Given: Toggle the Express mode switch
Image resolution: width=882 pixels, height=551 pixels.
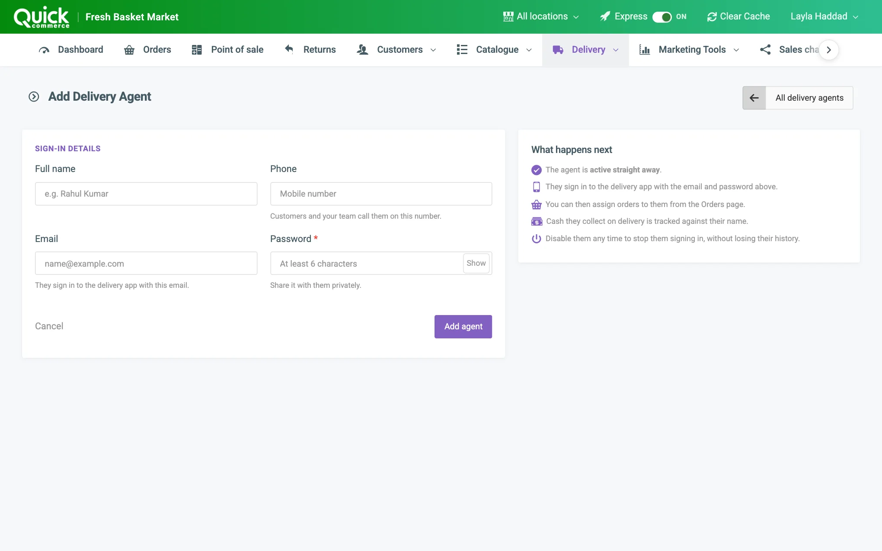Looking at the screenshot, I should tap(661, 17).
